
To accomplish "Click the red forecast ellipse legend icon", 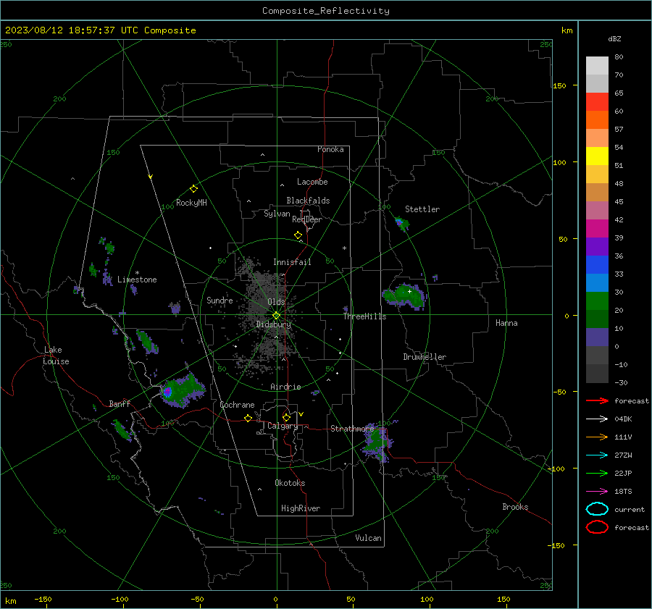I will click(597, 527).
